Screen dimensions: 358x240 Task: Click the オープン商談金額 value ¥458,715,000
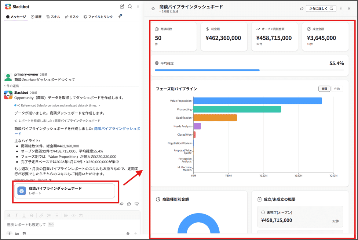coord(274,38)
